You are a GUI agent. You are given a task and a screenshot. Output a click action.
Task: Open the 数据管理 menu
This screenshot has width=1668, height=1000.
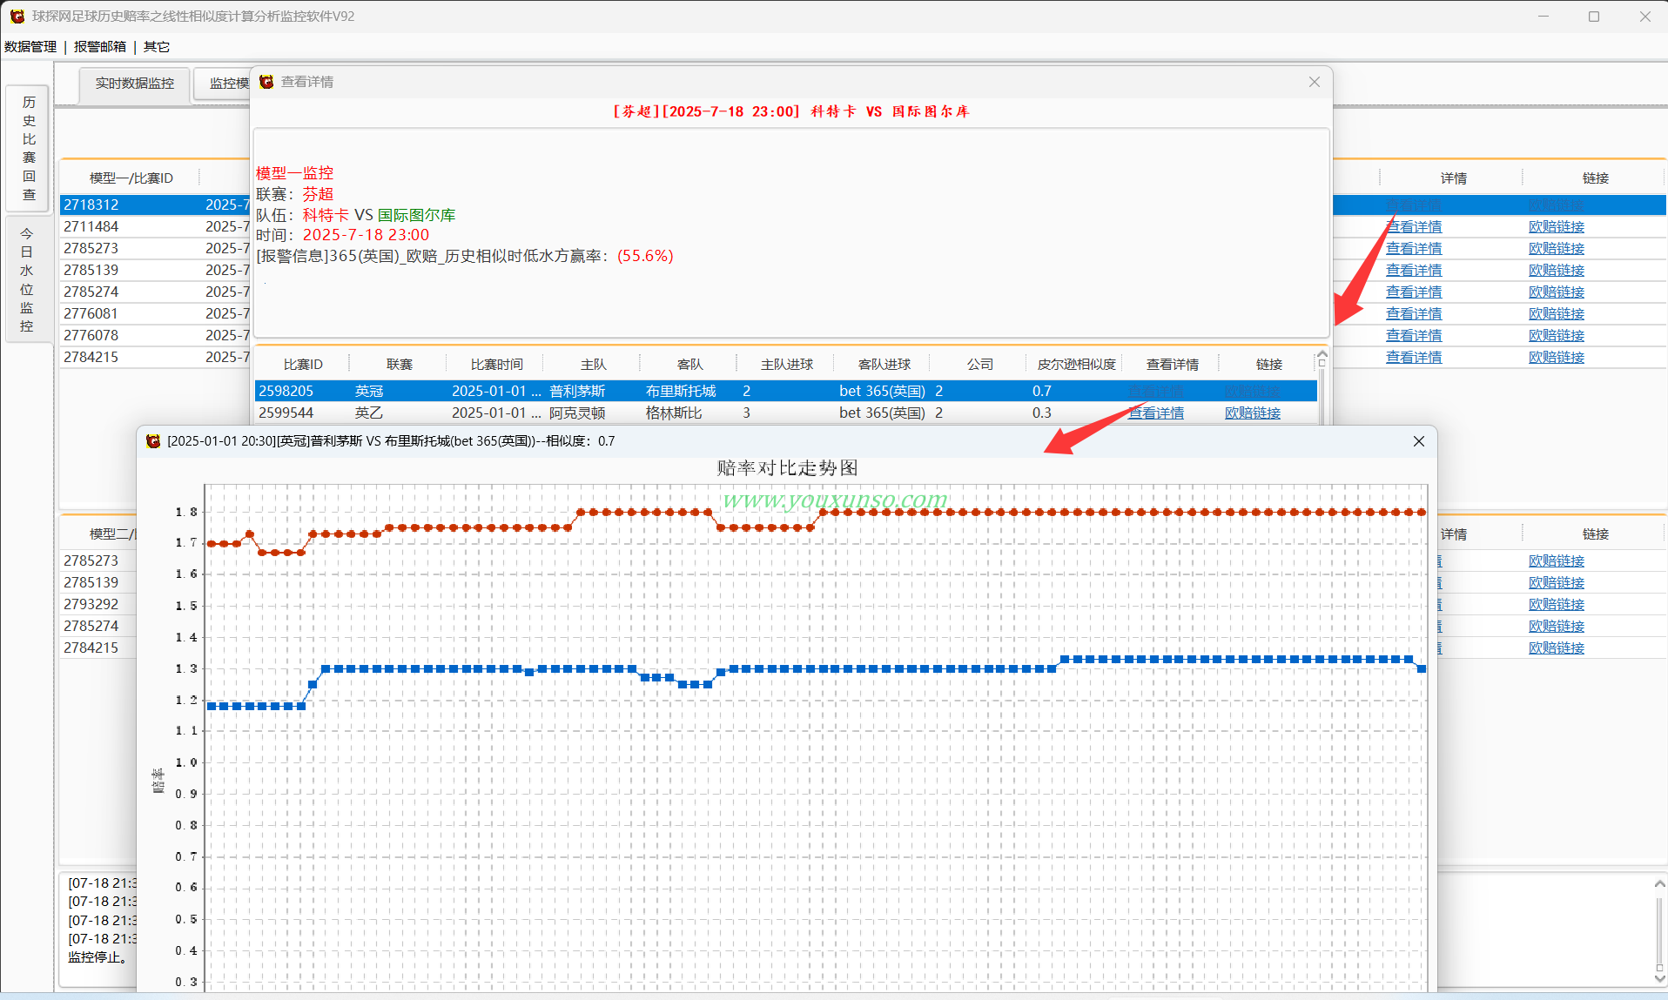[30, 47]
